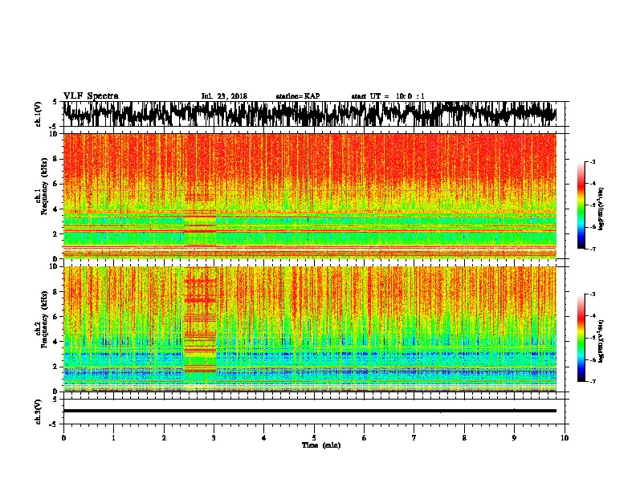Click time axis tick label "5"
The width and height of the screenshot is (636, 491).
click(314, 438)
